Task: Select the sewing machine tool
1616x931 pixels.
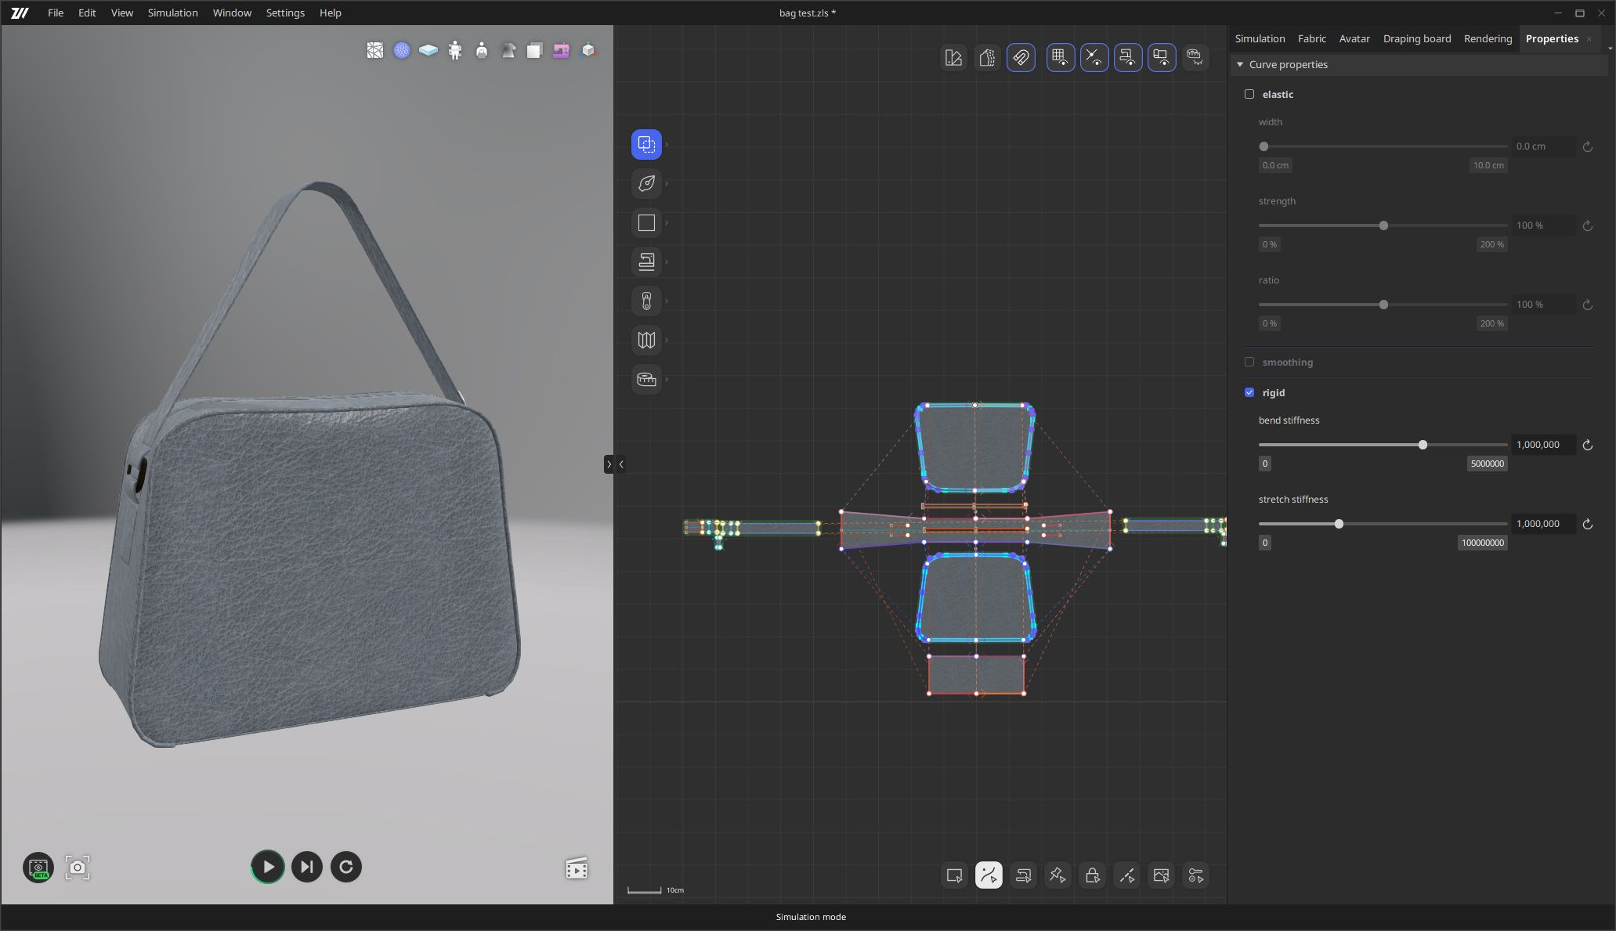Action: [646, 262]
